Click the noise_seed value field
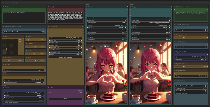This screenshot has height=107, width=210. tap(24, 80)
